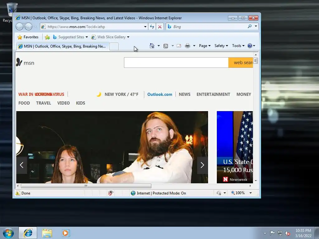The image size is (319, 239).
Task: Open the VIDEO navigation link
Action: tap(64, 103)
